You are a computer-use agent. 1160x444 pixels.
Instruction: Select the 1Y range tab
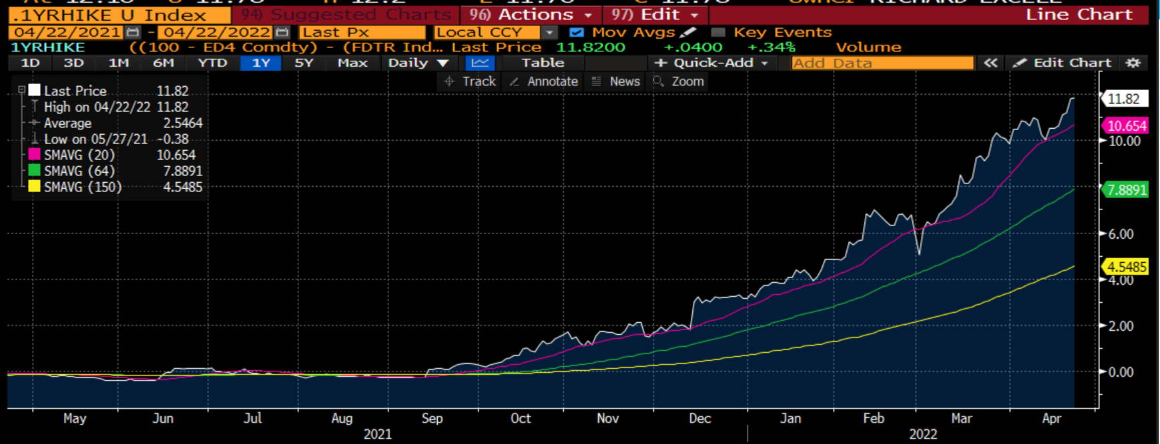[260, 63]
